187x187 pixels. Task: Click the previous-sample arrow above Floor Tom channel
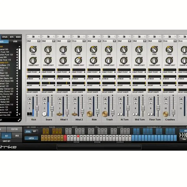tap(149, 37)
